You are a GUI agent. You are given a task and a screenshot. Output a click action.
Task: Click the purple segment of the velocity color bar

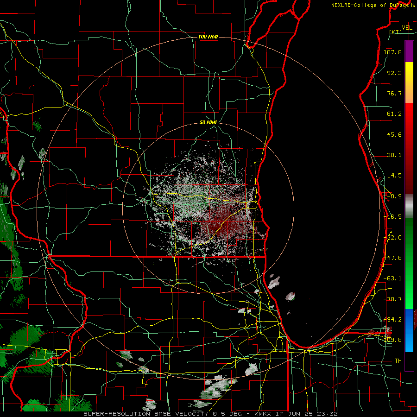[x=409, y=51]
